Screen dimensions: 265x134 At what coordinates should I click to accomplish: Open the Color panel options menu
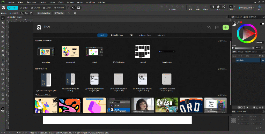click(263, 17)
